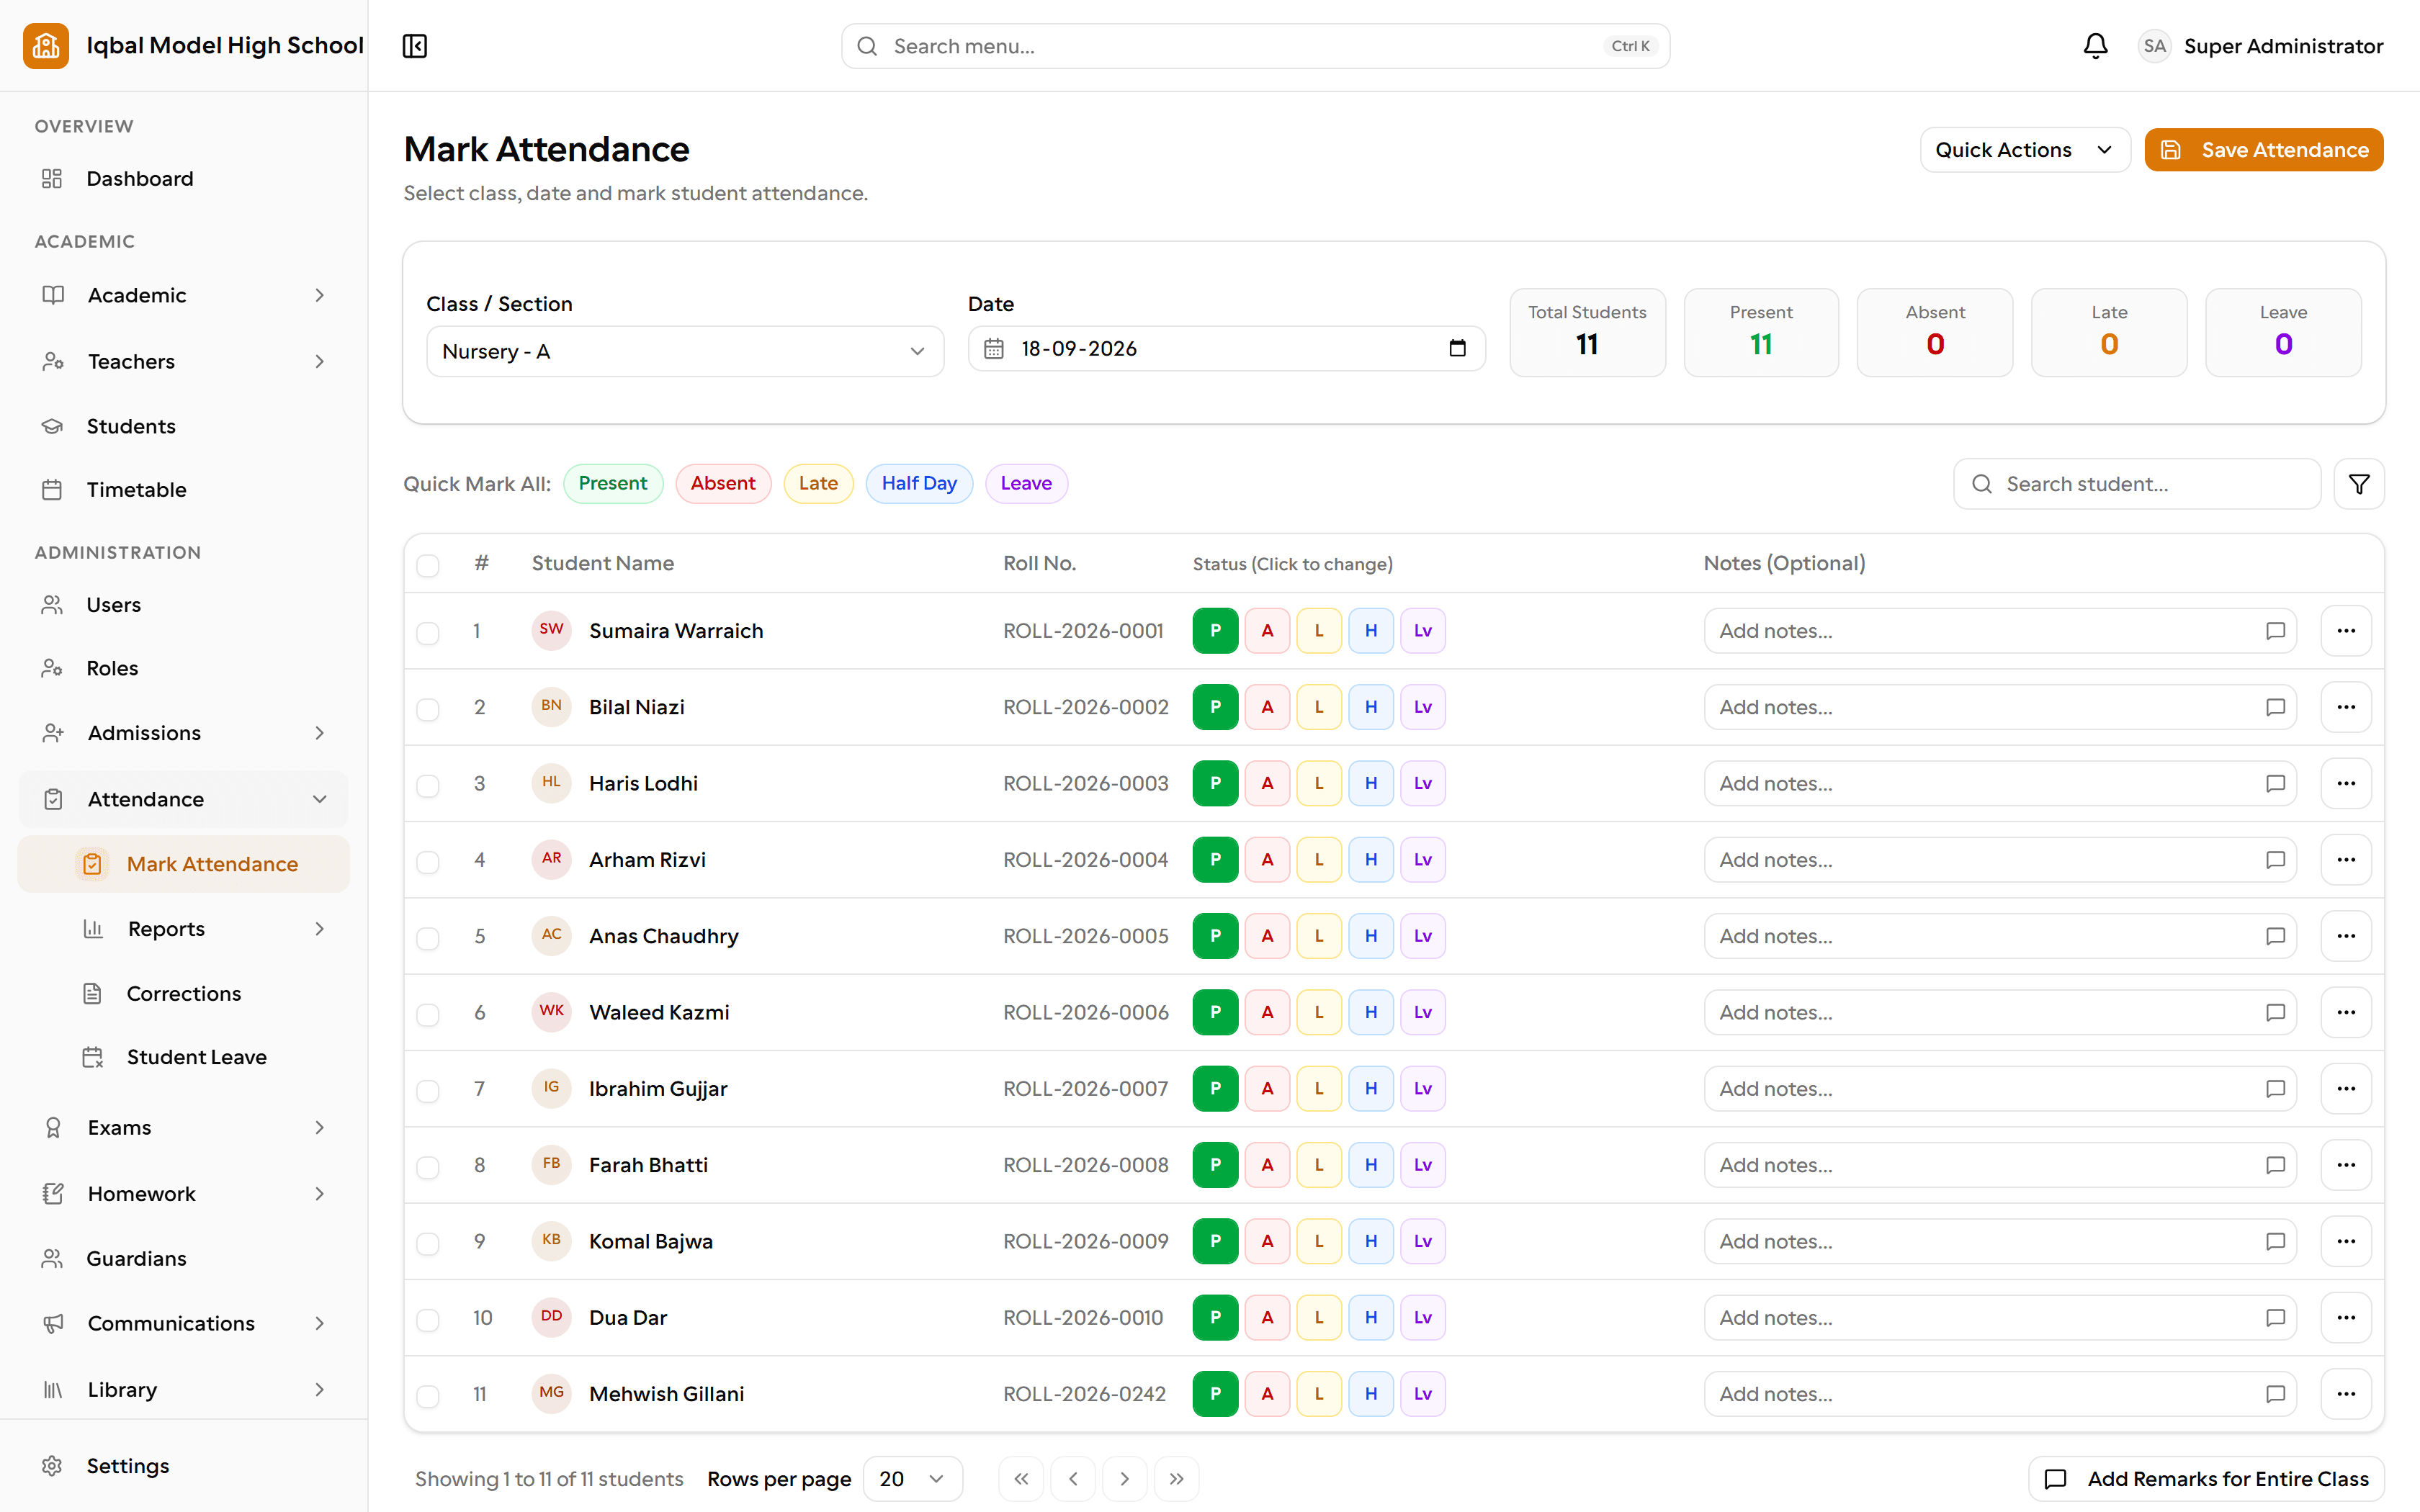Click the school logo icon
2420x1512 pixels.
coord(46,46)
